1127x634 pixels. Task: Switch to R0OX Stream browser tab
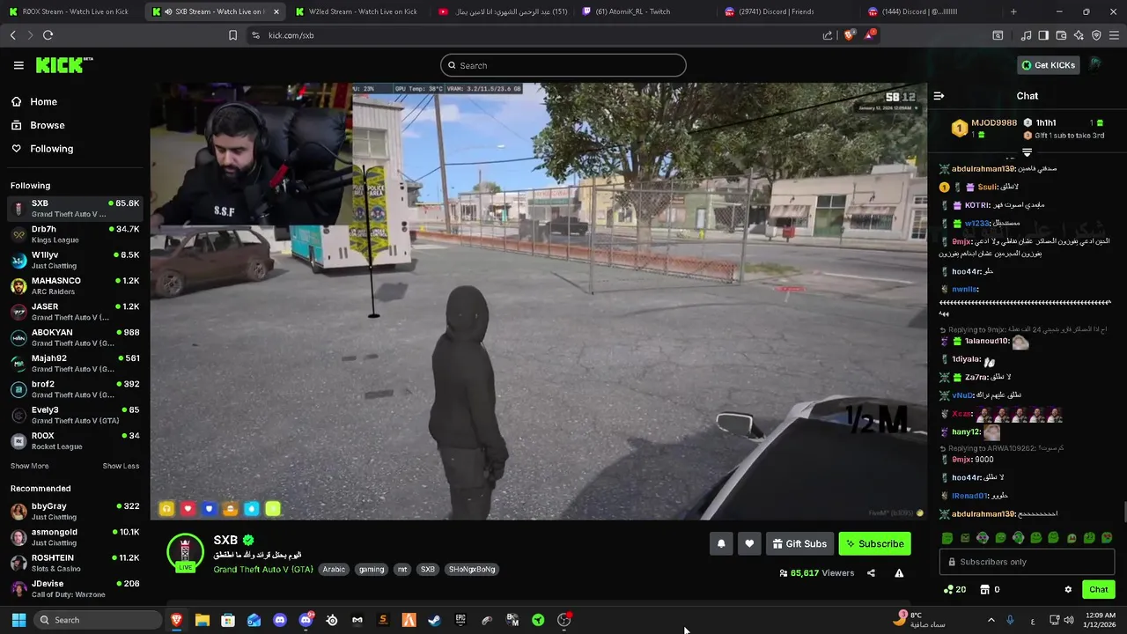72,11
